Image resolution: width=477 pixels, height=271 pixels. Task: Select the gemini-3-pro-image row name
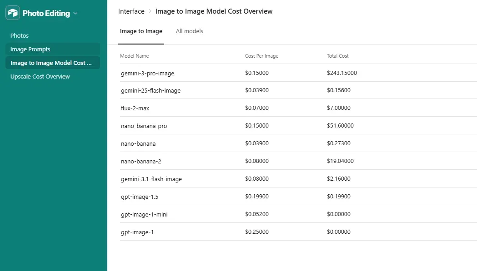(147, 73)
